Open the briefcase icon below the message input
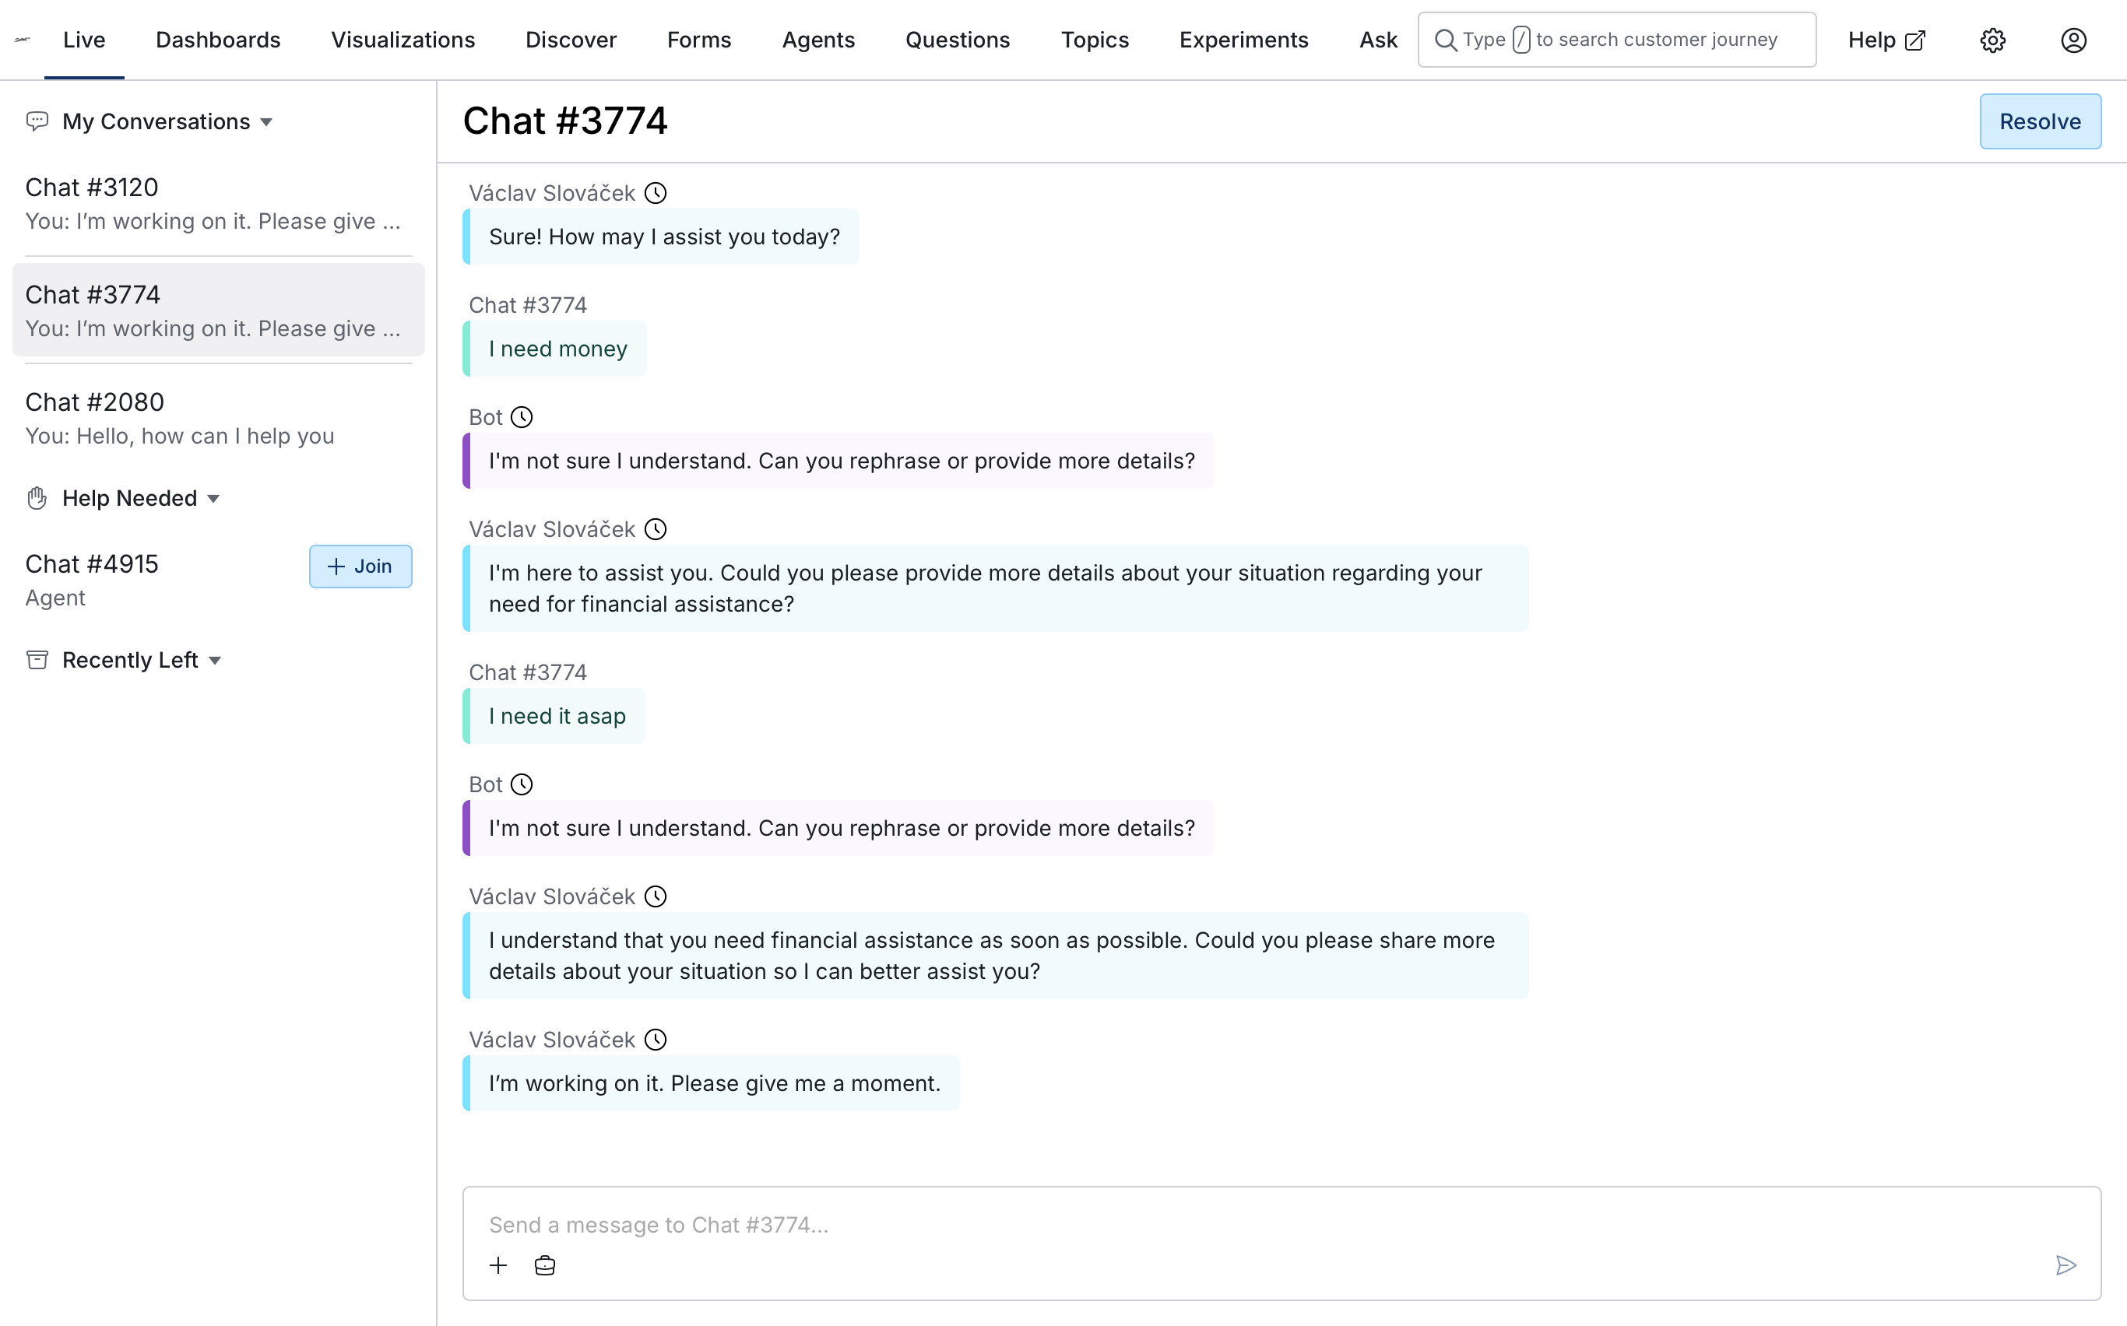Image resolution: width=2127 pixels, height=1326 pixels. (544, 1265)
